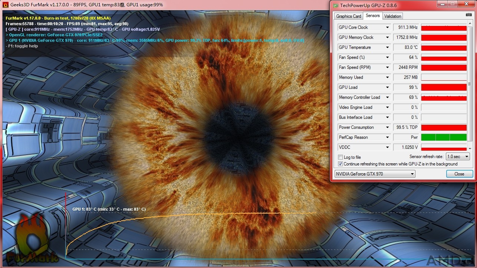Click the GPU 1 temperature graph label
477x268 pixels.
tap(109, 210)
